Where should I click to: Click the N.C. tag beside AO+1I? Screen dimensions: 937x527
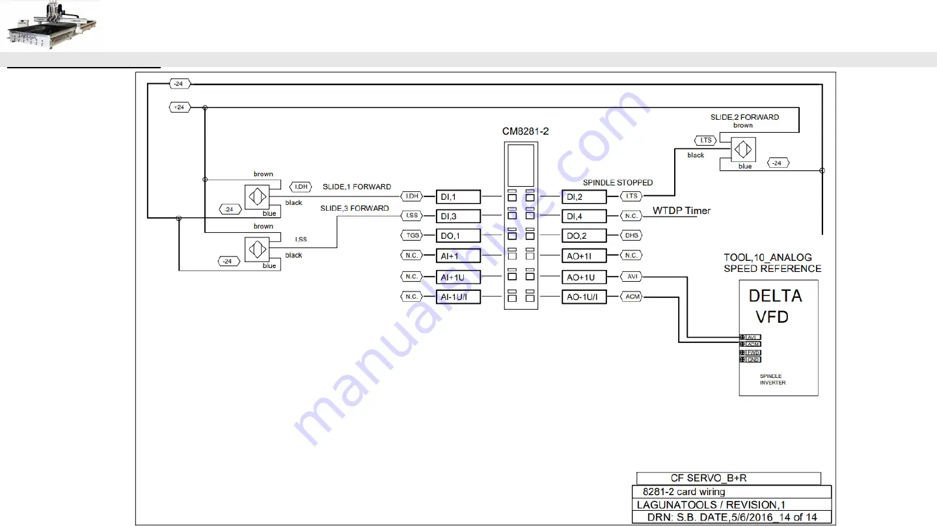click(x=631, y=256)
